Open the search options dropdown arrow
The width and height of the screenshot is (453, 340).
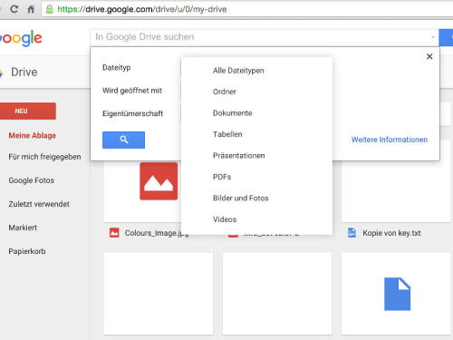pos(433,37)
